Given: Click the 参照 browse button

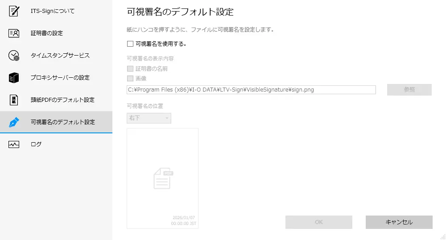Looking at the screenshot, I should (409, 90).
